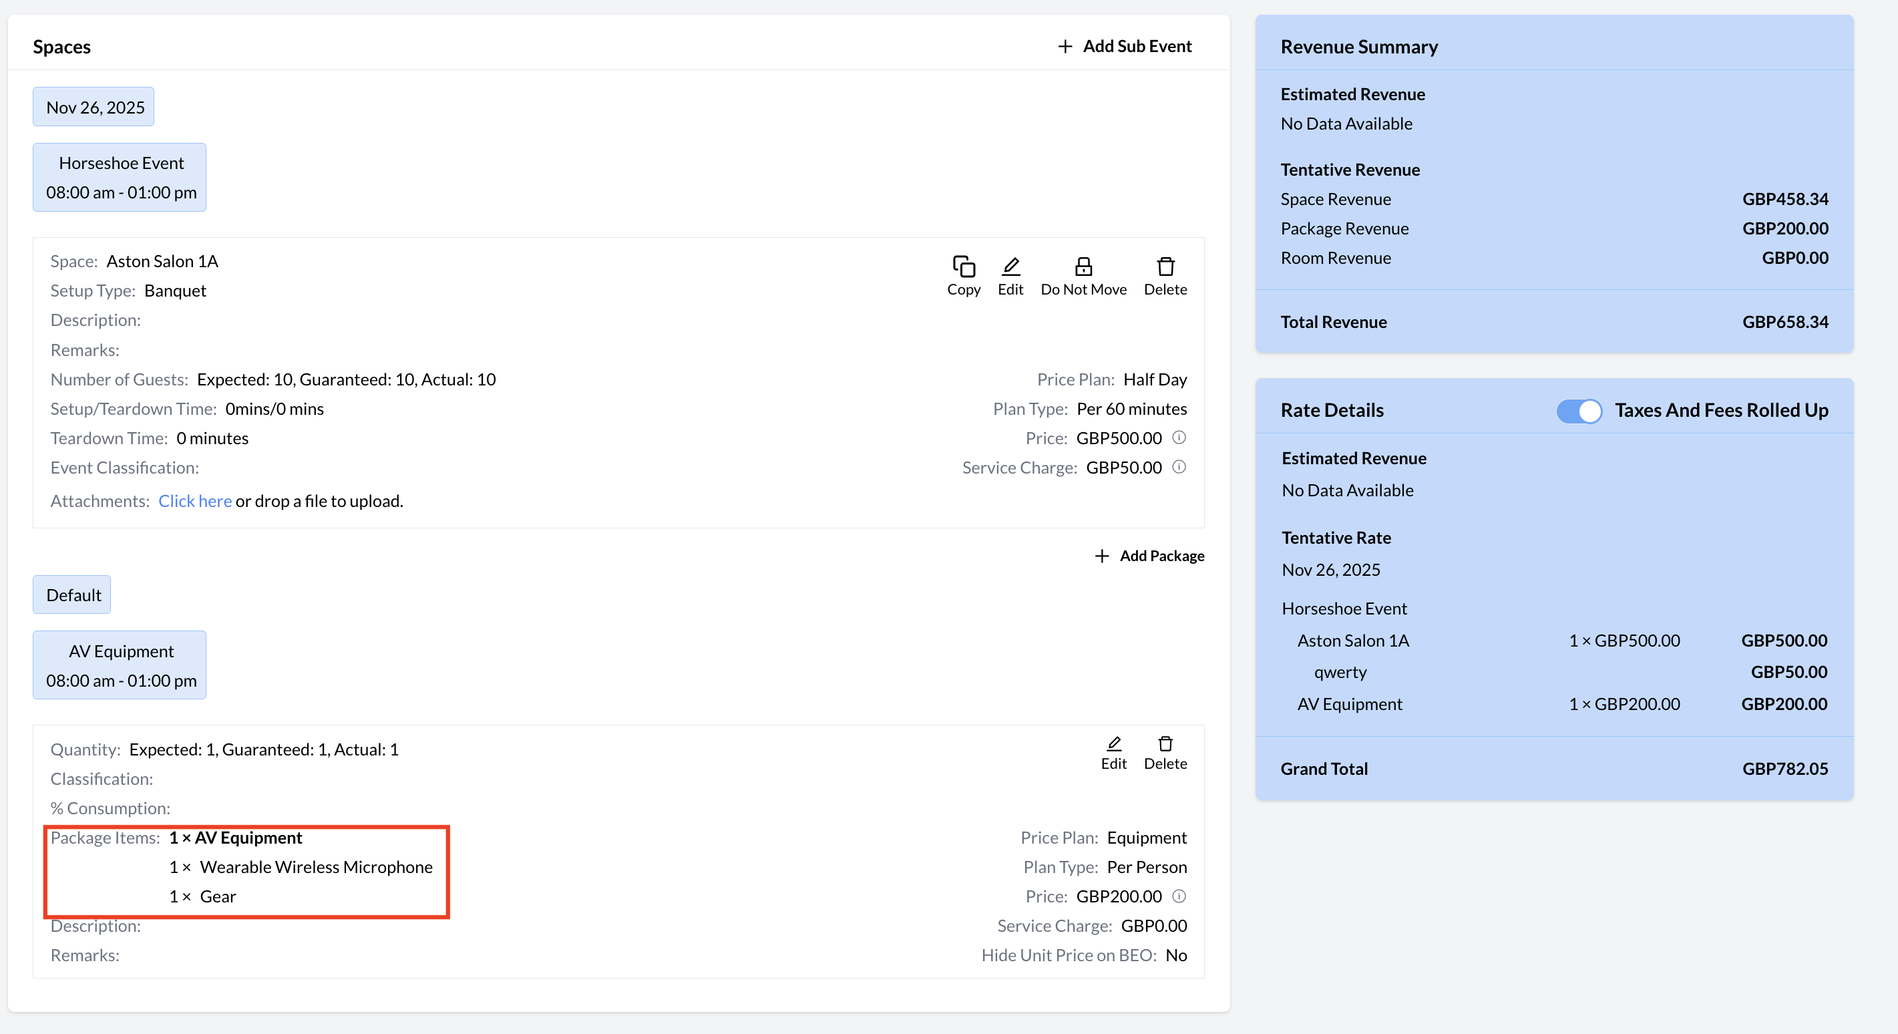Click the AV Equipment time block
Screen dimensions: 1898x1034
(x=121, y=665)
